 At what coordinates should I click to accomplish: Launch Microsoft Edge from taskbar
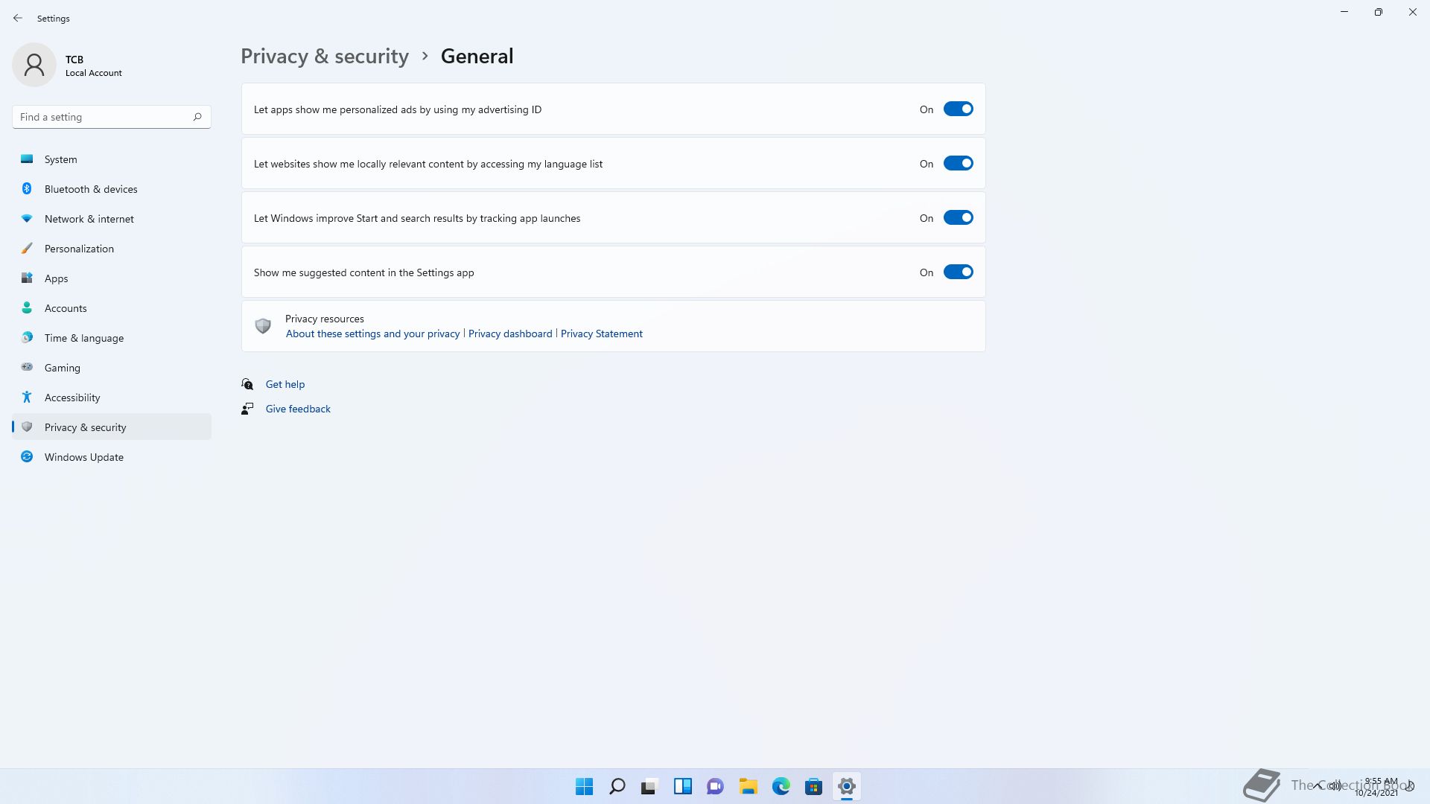tap(781, 786)
